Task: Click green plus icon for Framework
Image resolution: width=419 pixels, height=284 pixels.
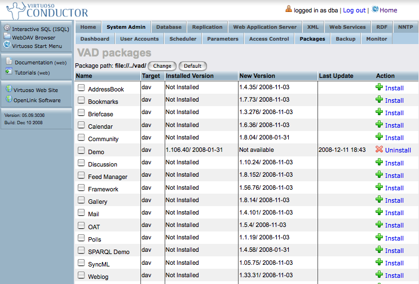Action: tap(379, 187)
